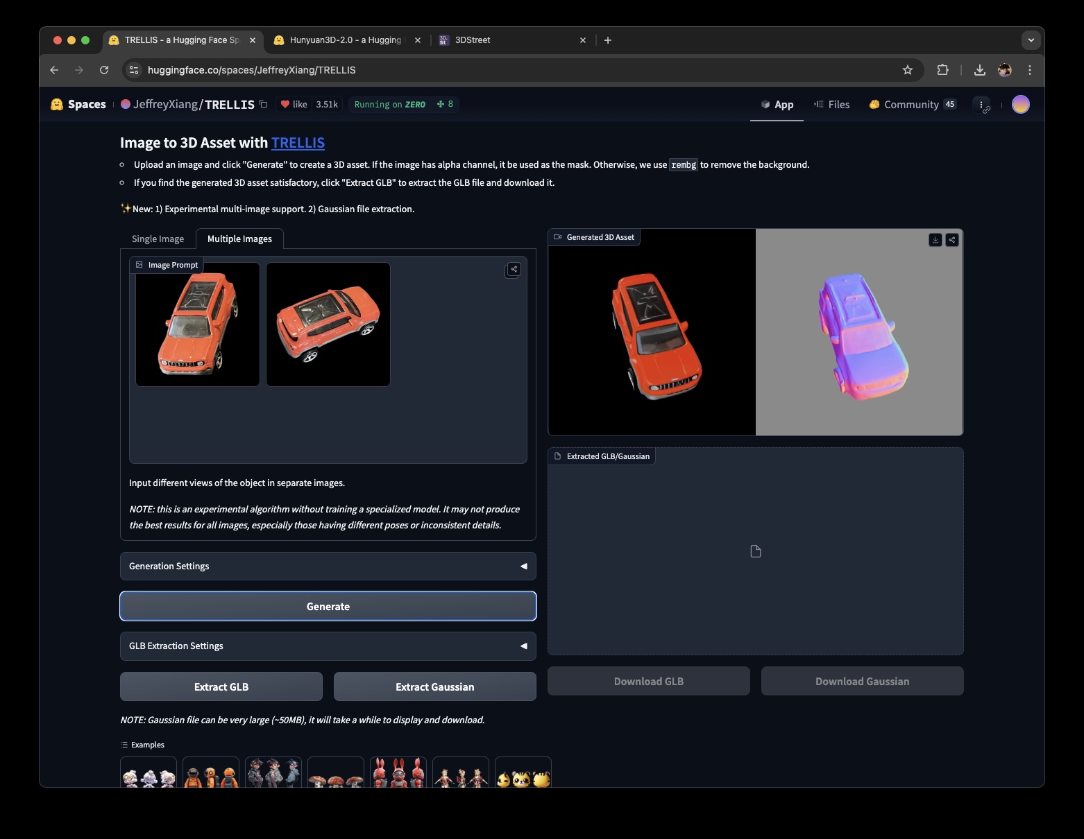Viewport: 1084px width, 839px height.
Task: Open the space options kebab menu
Action: [x=983, y=105]
